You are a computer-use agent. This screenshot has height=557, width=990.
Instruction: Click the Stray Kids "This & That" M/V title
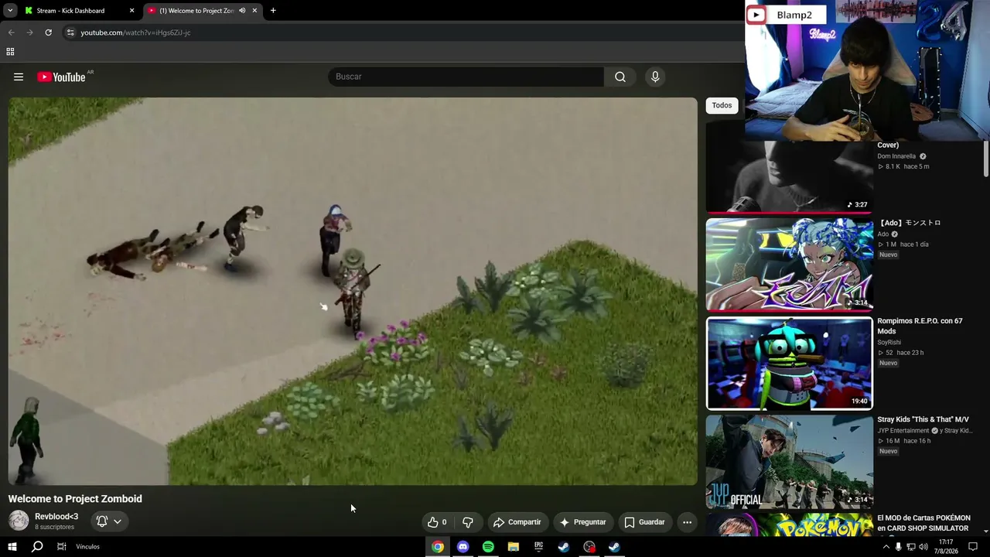pos(923,419)
